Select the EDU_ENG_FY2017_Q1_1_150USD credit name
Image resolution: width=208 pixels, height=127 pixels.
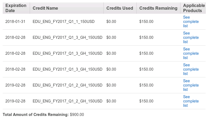(x=63, y=22)
